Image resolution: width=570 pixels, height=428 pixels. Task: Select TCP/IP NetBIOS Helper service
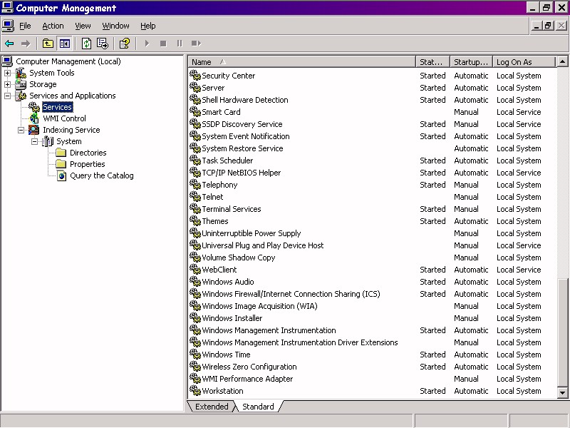coord(372,173)
